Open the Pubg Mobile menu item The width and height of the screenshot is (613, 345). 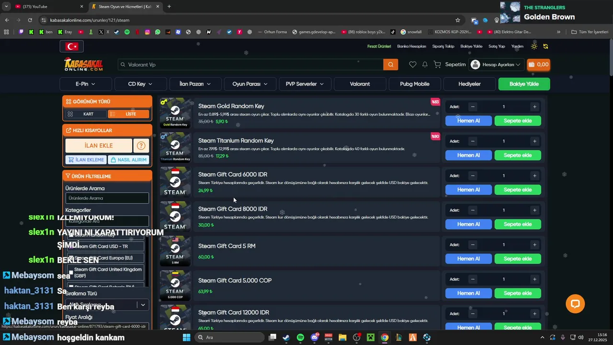coord(415,84)
